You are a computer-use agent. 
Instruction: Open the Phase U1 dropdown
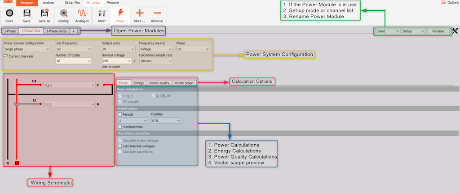[x=193, y=49]
